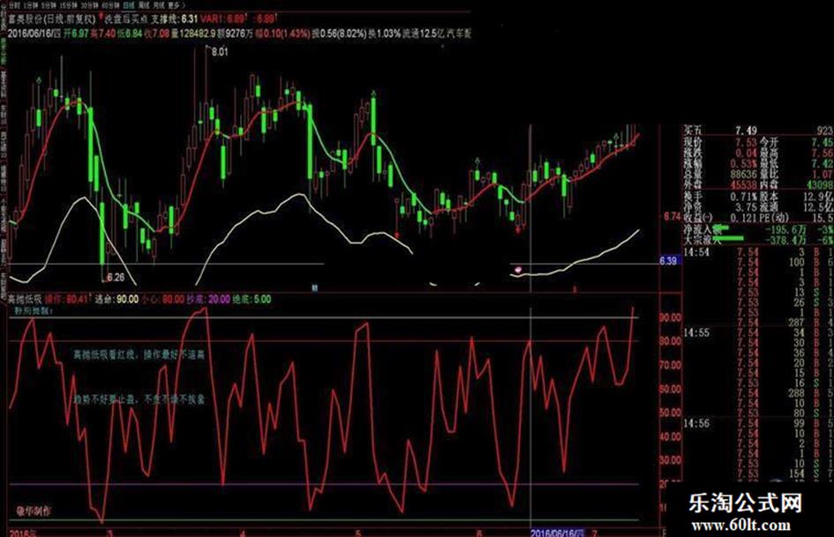This screenshot has width=834, height=537.
Task: Select the 30分钟 period tab
Action: coord(90,4)
